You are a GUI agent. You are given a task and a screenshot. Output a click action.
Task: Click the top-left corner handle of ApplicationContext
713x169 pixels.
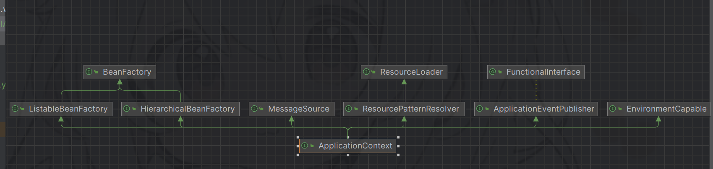[298, 137]
